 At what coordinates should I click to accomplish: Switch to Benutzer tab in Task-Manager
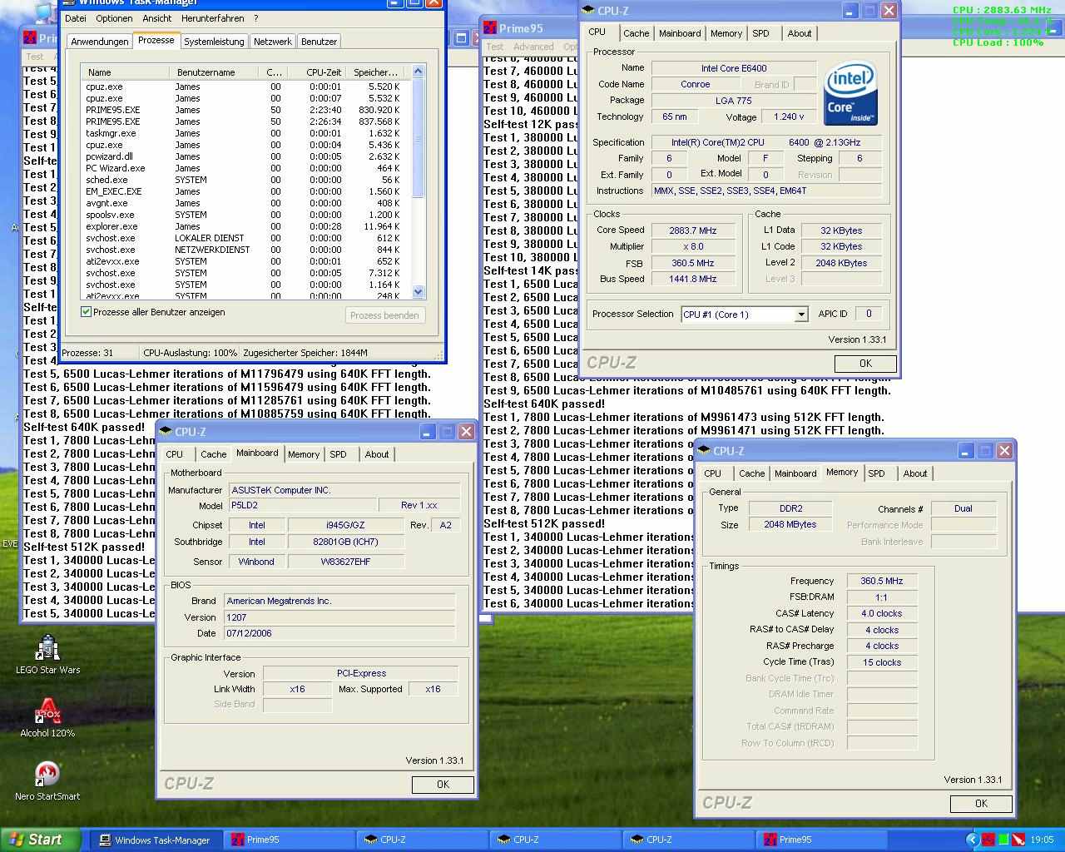[319, 42]
